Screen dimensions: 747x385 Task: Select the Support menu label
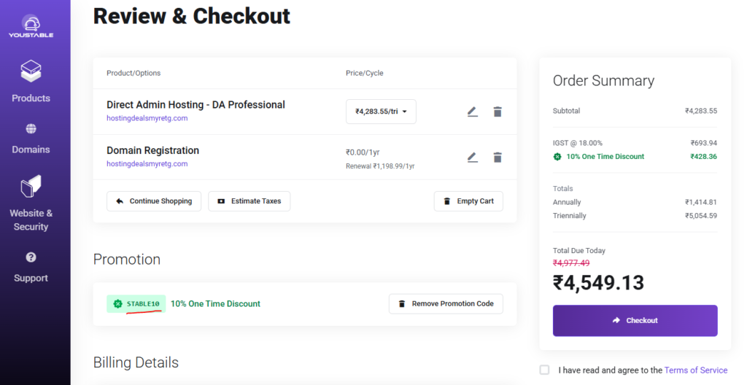click(x=31, y=279)
